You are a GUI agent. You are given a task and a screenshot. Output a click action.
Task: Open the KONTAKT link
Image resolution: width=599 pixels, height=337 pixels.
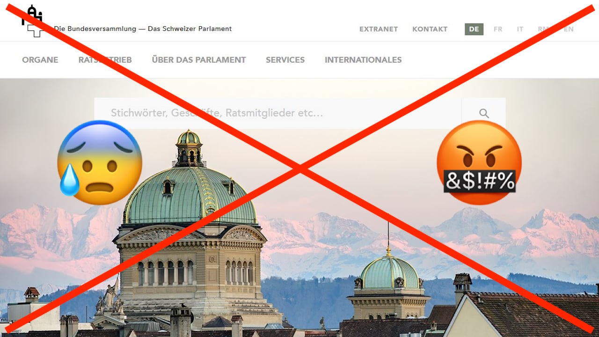430,29
